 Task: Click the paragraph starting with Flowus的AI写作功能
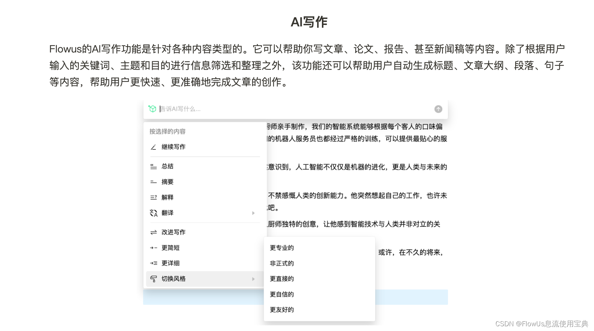pyautogui.click(x=307, y=65)
